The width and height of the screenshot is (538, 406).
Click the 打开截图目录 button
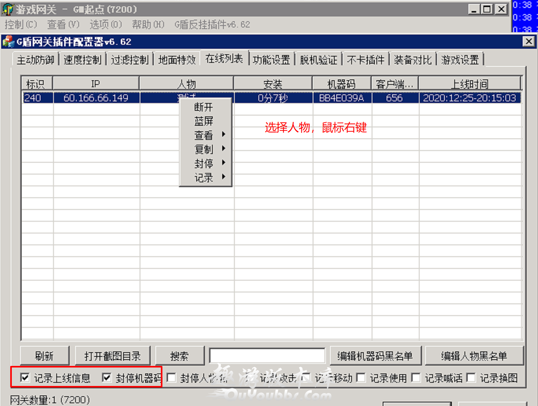112,356
